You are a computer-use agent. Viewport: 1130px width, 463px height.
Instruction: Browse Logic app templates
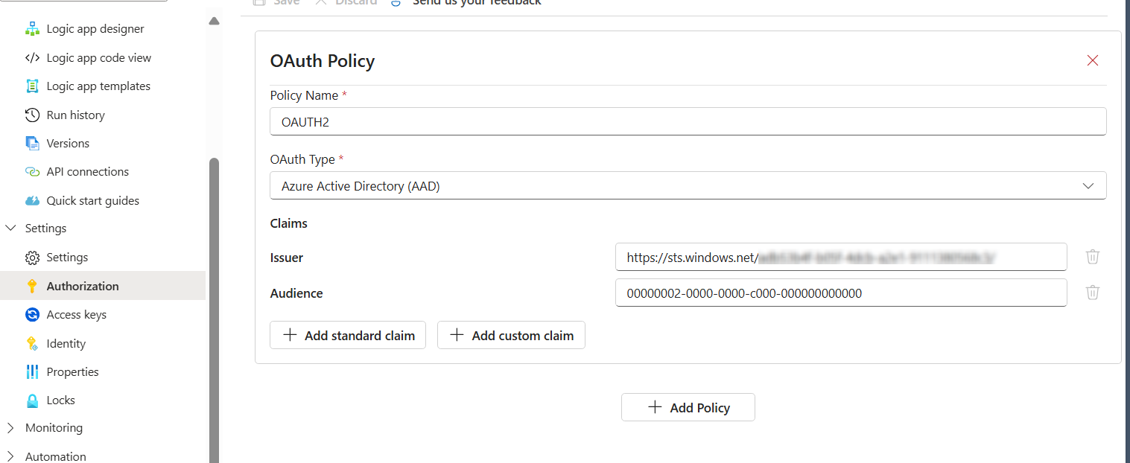tap(97, 86)
